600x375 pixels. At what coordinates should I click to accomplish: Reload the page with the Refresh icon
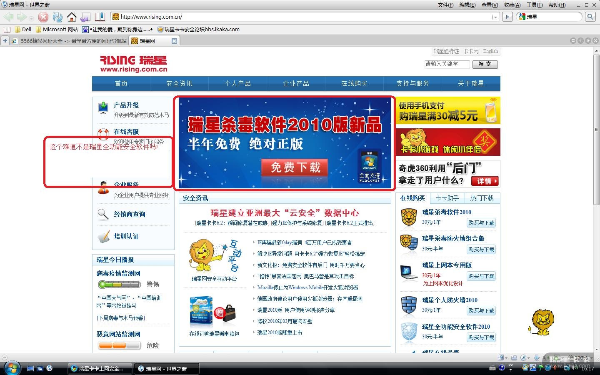[x=57, y=17]
